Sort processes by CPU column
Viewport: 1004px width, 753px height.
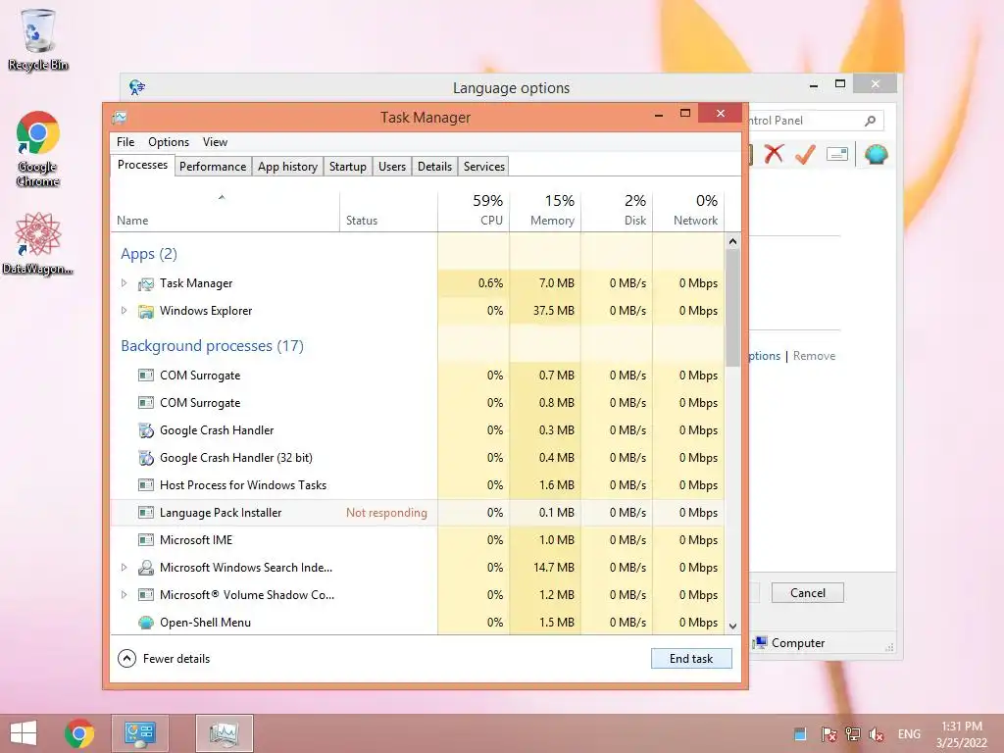(x=474, y=211)
